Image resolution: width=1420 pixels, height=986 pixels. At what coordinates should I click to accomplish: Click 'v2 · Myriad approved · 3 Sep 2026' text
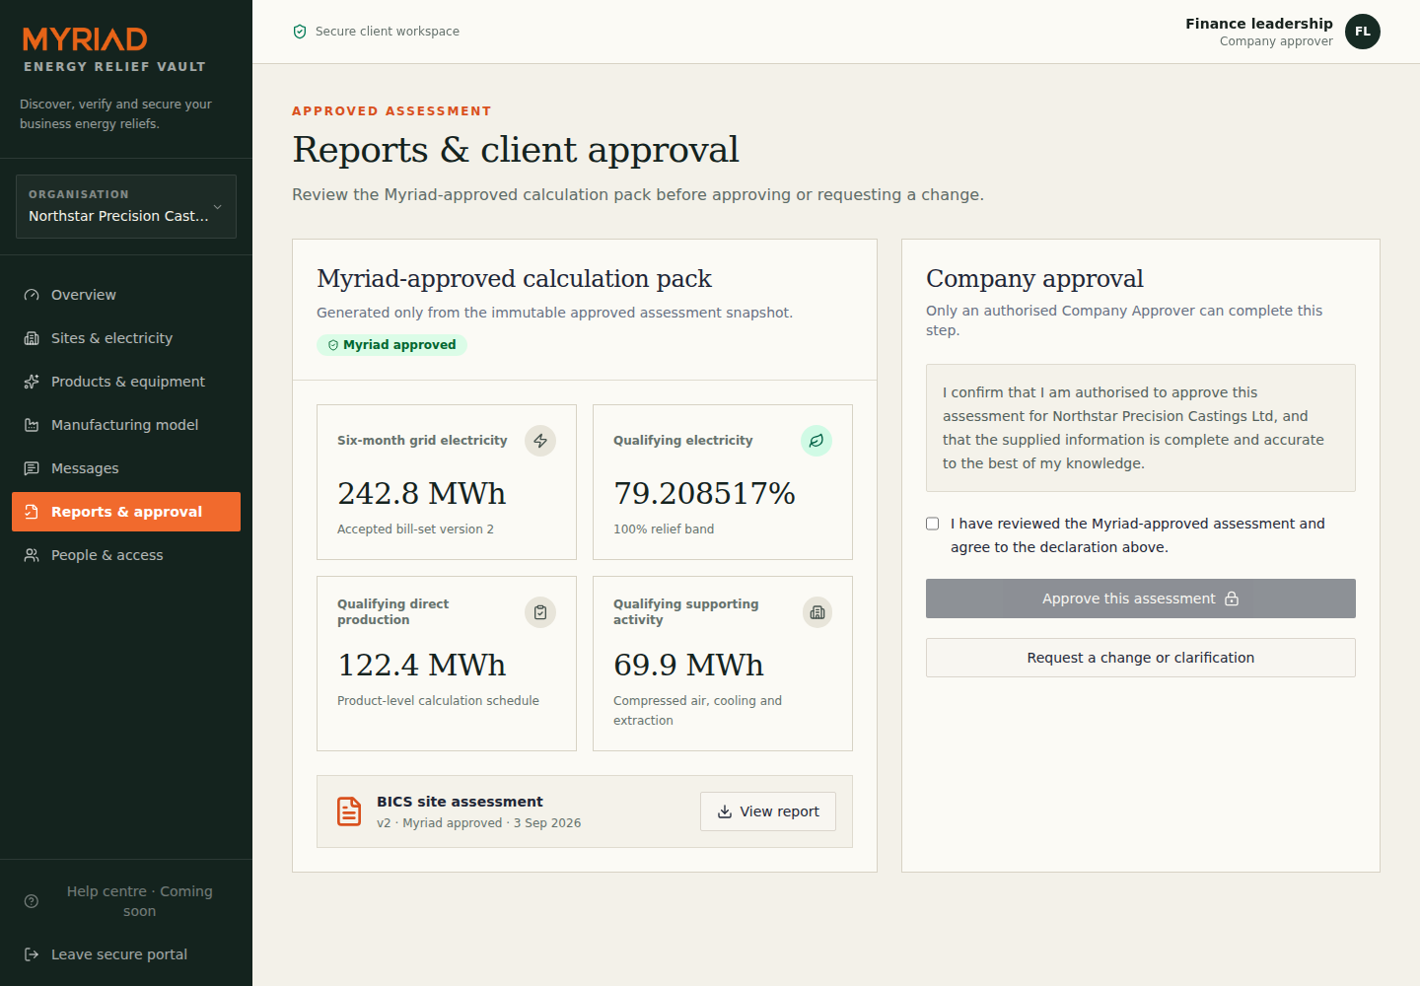point(478,823)
